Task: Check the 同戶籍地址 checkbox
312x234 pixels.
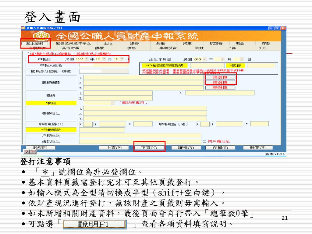Action: [x=204, y=141]
